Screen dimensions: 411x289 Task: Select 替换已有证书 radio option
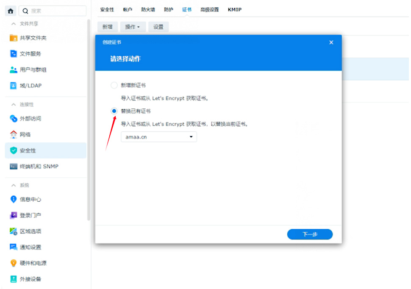pos(114,111)
